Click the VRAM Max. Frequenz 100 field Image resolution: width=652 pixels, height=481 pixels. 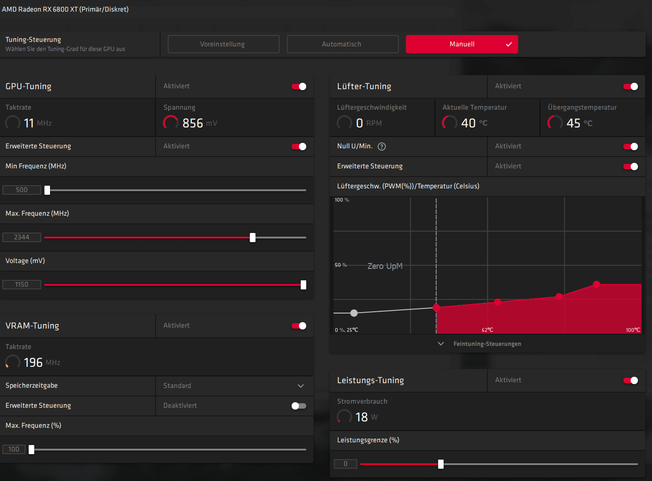point(14,449)
